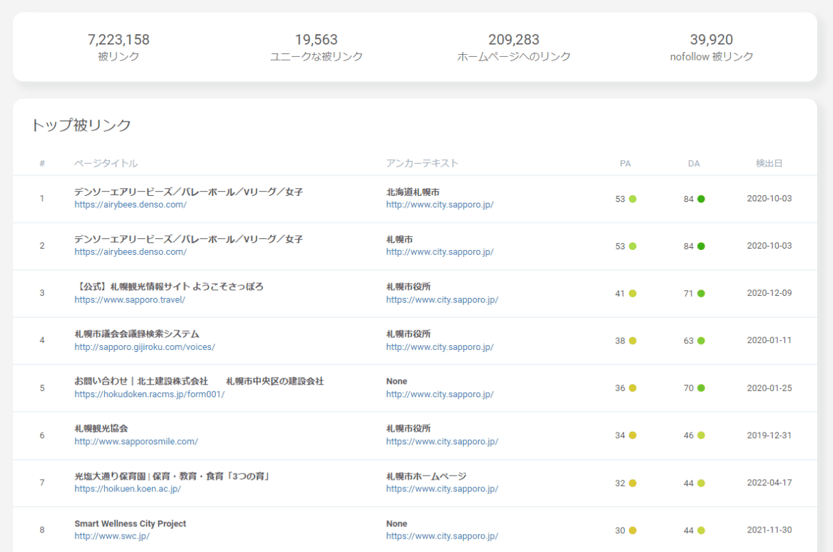This screenshot has width=833, height=552.
Task: Visit the sapporo.gijiroku.com/voices/ URL
Action: [x=144, y=347]
